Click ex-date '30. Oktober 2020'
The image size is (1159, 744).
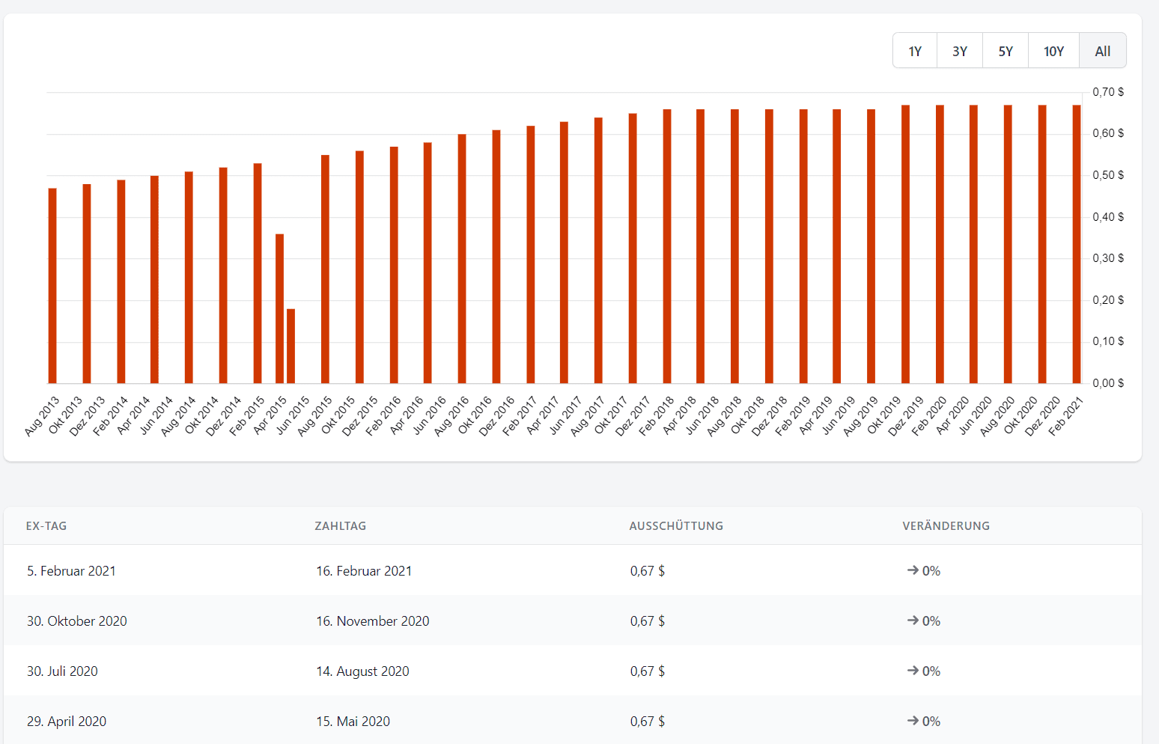tap(77, 621)
